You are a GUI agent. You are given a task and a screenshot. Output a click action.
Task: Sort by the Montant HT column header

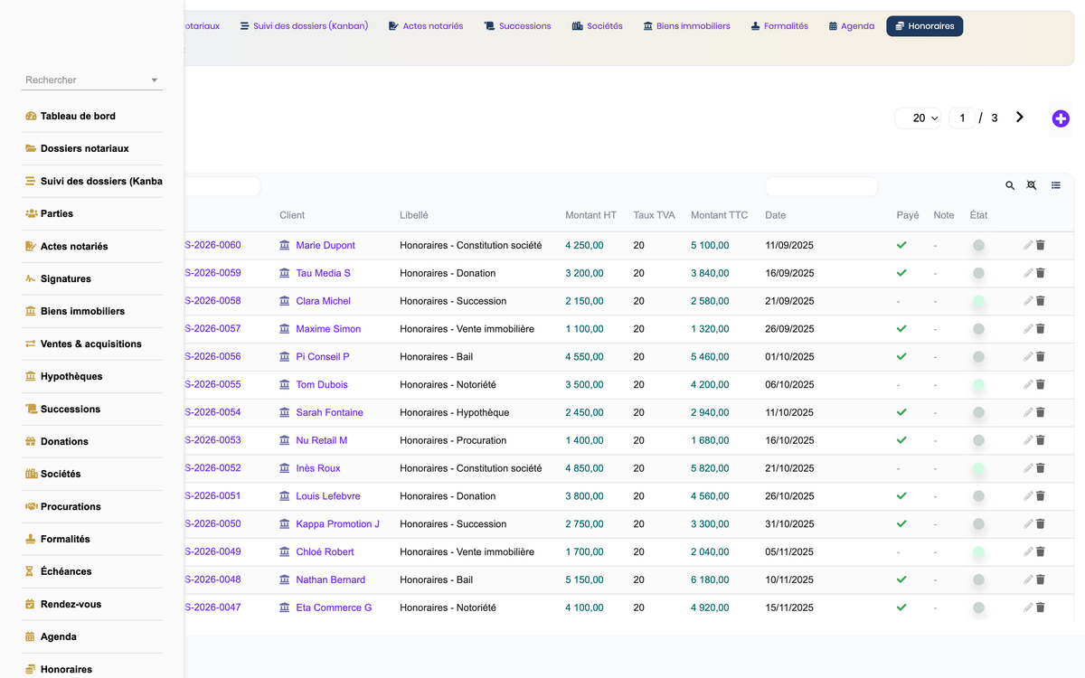[591, 215]
